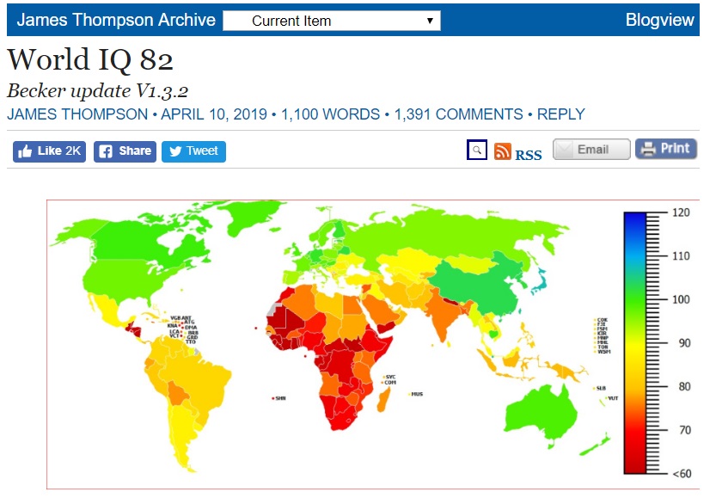Open the Current Item dropdown
Image resolution: width=716 pixels, height=498 pixels.
(331, 21)
